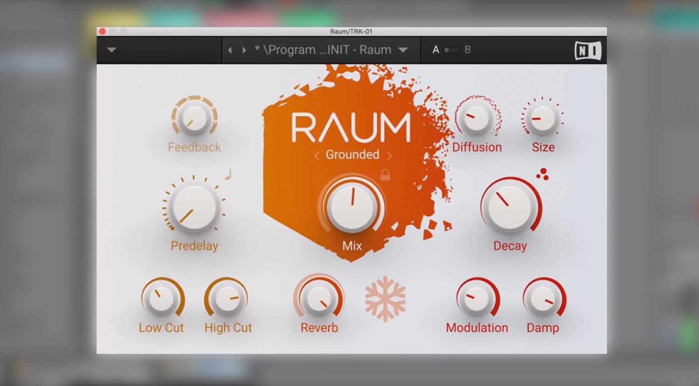Viewport: 699px width, 386px height.
Task: Toggle the snowflake Freeze button
Action: tap(385, 299)
